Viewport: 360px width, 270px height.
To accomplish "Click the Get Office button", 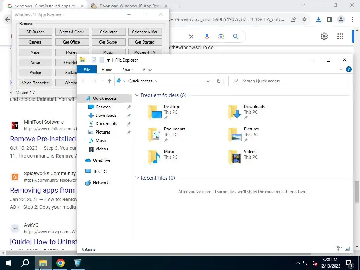I will pos(72,42).
